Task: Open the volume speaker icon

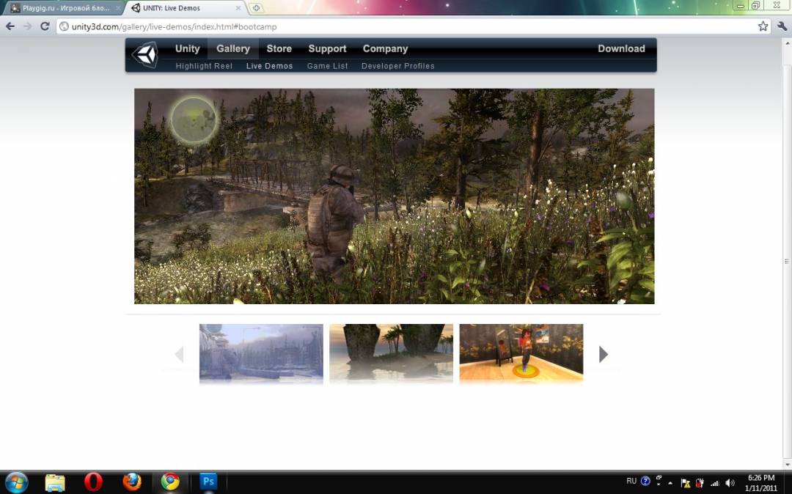Action: click(730, 483)
